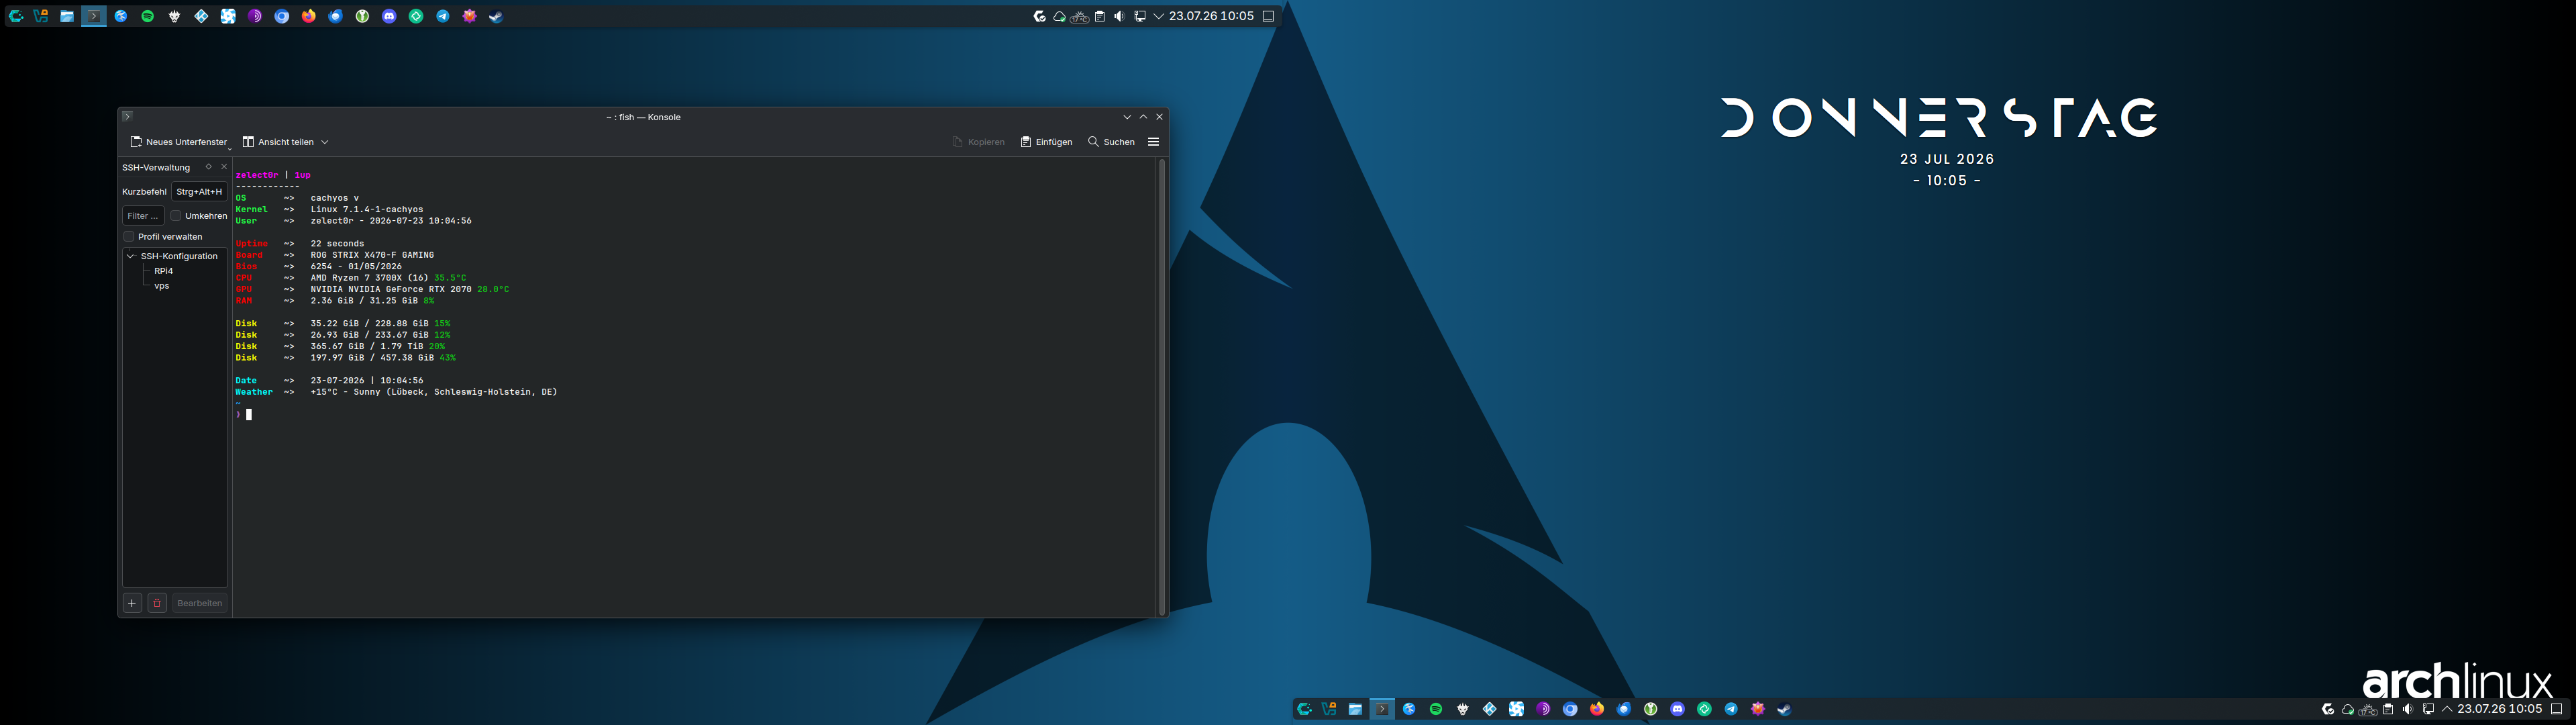Viewport: 2576px width, 725px height.
Task: Open network connections in top panel tray
Action: coord(1140,16)
